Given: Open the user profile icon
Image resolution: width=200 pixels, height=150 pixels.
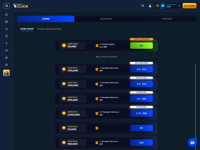Looking at the screenshot, I should (x=150, y=6).
